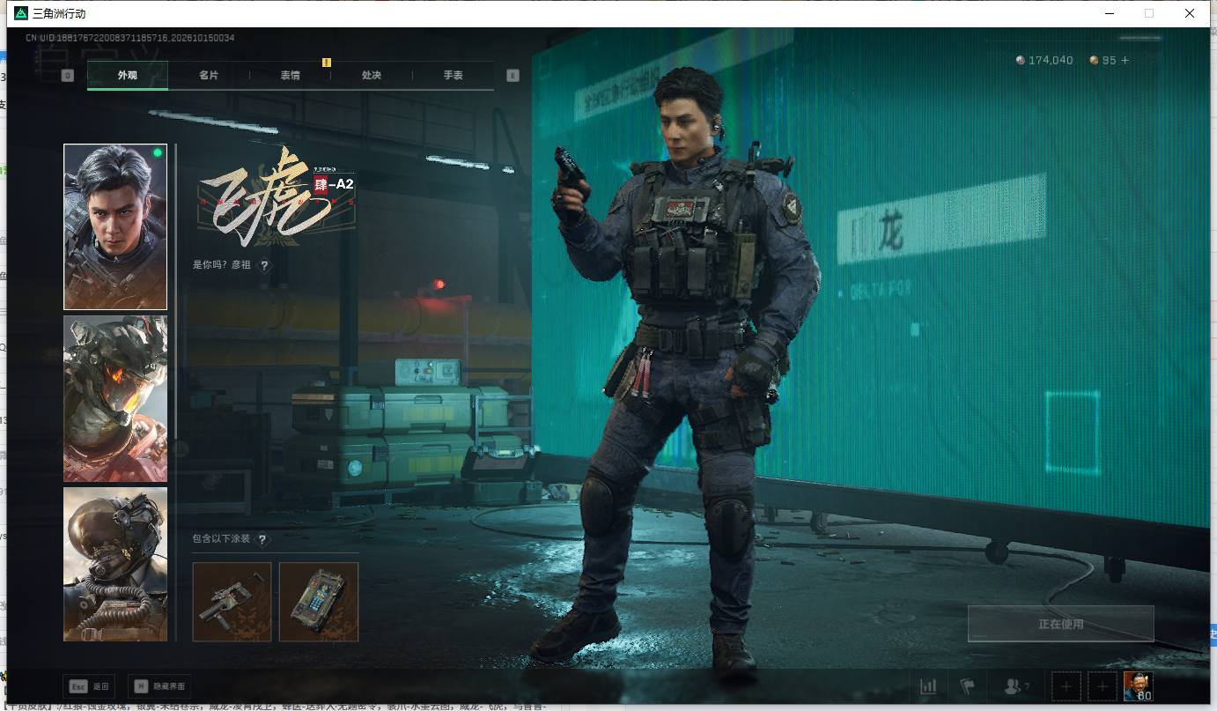
Task: Click the H 隐藏界面 button
Action: [x=159, y=686]
